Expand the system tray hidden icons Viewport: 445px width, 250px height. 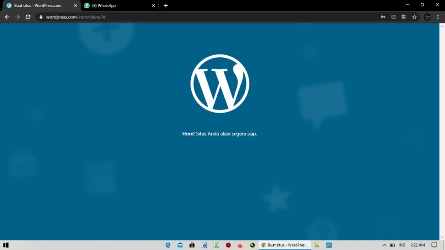(x=384, y=245)
